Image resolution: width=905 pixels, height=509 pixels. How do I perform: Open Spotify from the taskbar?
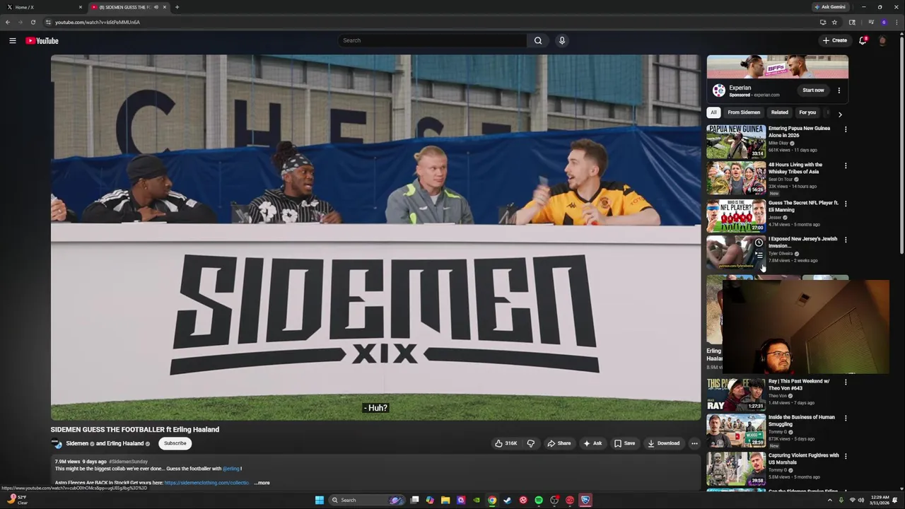pos(539,500)
